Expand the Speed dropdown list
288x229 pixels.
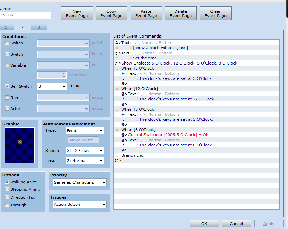pos(84,151)
